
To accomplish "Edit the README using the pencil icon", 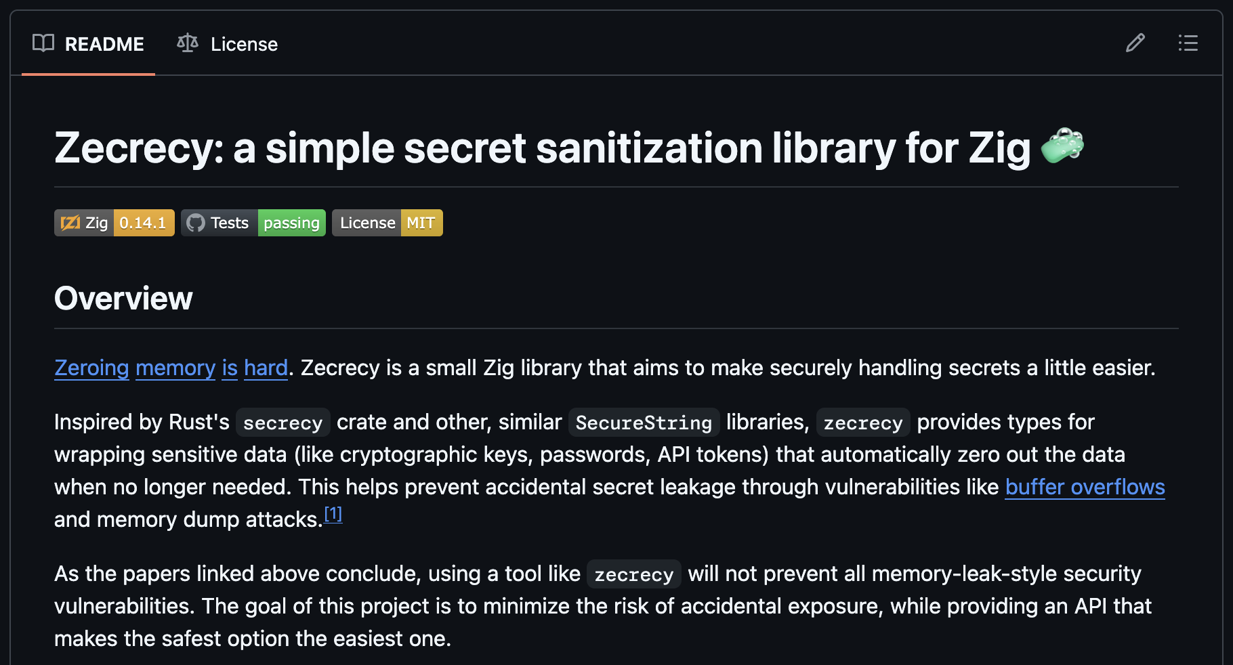I will coord(1135,43).
